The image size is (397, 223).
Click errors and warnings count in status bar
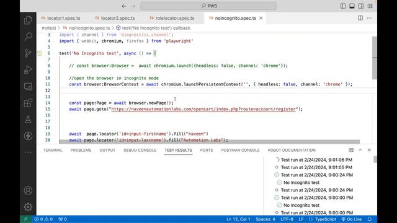[43, 219]
